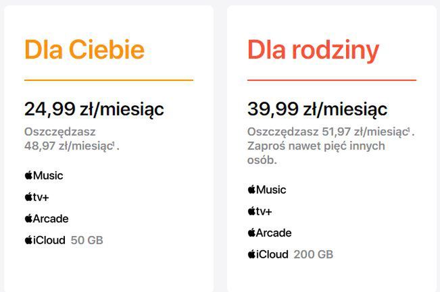Click the 24,99 zł/miesiąc price
The height and width of the screenshot is (292, 440).
tap(94, 109)
